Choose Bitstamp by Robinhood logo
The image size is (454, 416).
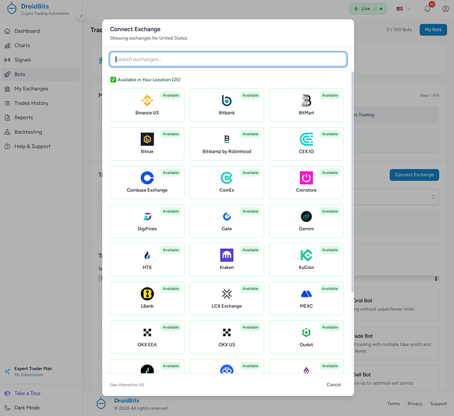[x=227, y=139]
